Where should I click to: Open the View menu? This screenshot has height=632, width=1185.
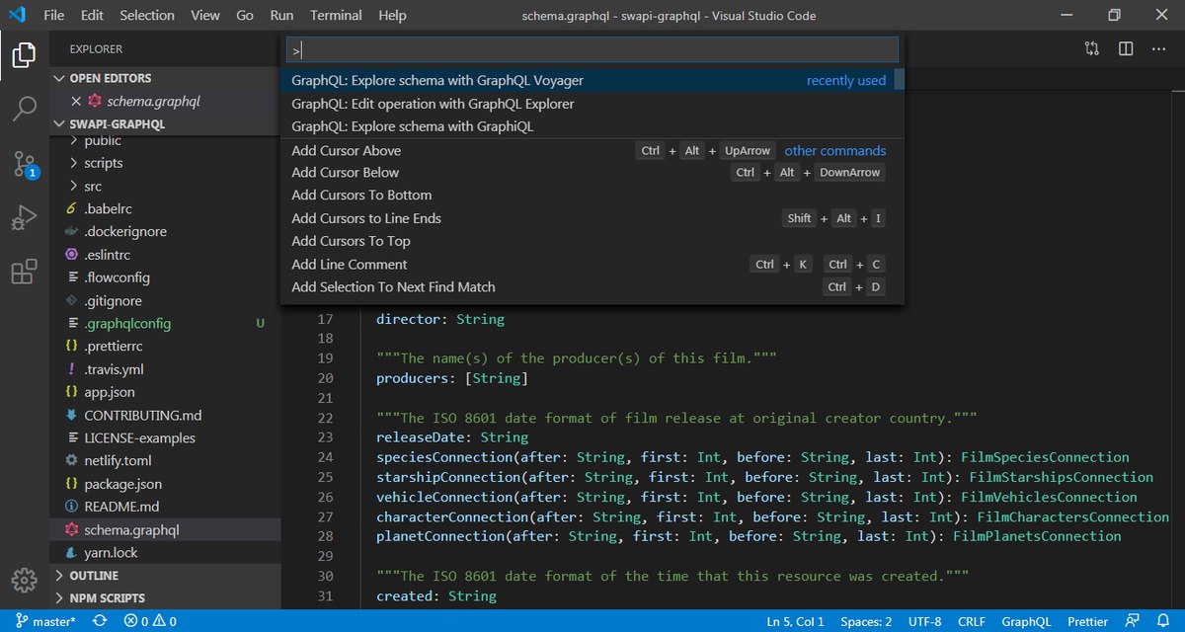coord(205,16)
